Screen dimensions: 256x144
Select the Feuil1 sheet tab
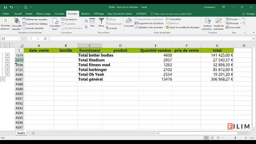[x=21, y=133]
